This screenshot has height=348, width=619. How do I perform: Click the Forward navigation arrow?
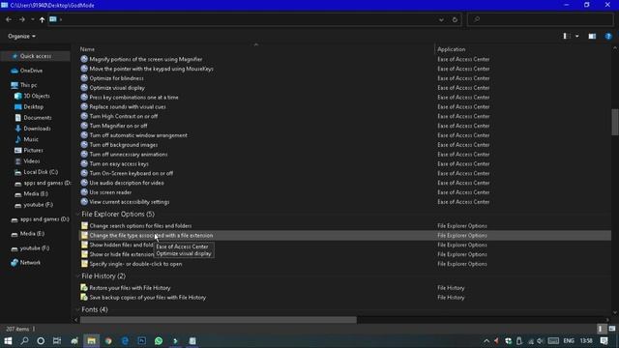(x=22, y=19)
